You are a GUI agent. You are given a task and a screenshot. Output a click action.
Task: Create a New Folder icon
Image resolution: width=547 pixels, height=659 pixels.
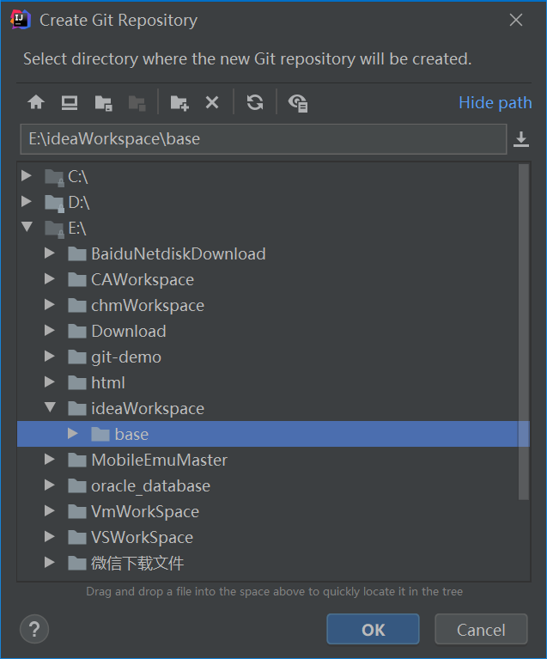(179, 103)
